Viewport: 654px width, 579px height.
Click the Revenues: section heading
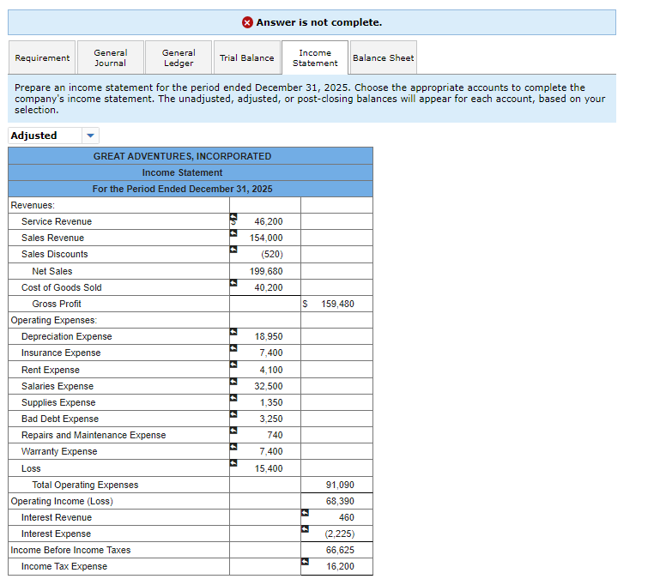click(x=33, y=205)
